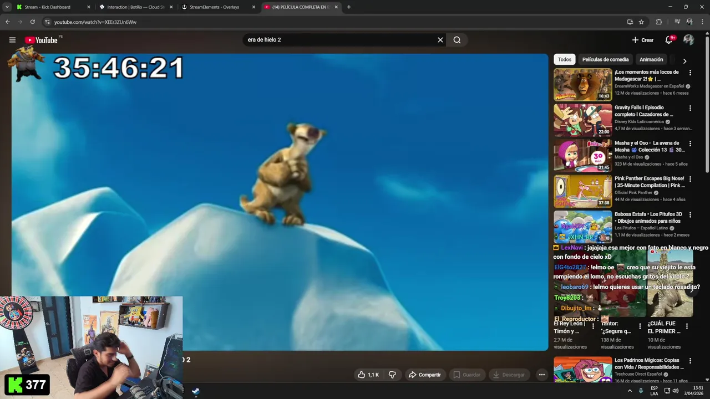Screen dimensions: 710x399
Task: Open options menu for Babosa Estafa video
Action: point(690,214)
